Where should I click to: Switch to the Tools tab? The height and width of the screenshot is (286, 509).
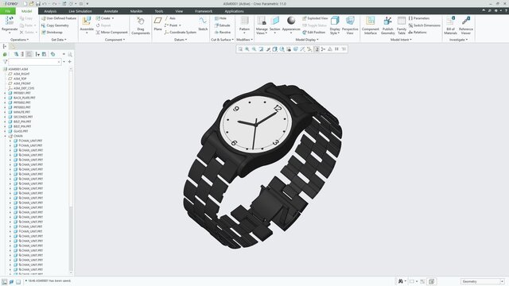(x=159, y=11)
